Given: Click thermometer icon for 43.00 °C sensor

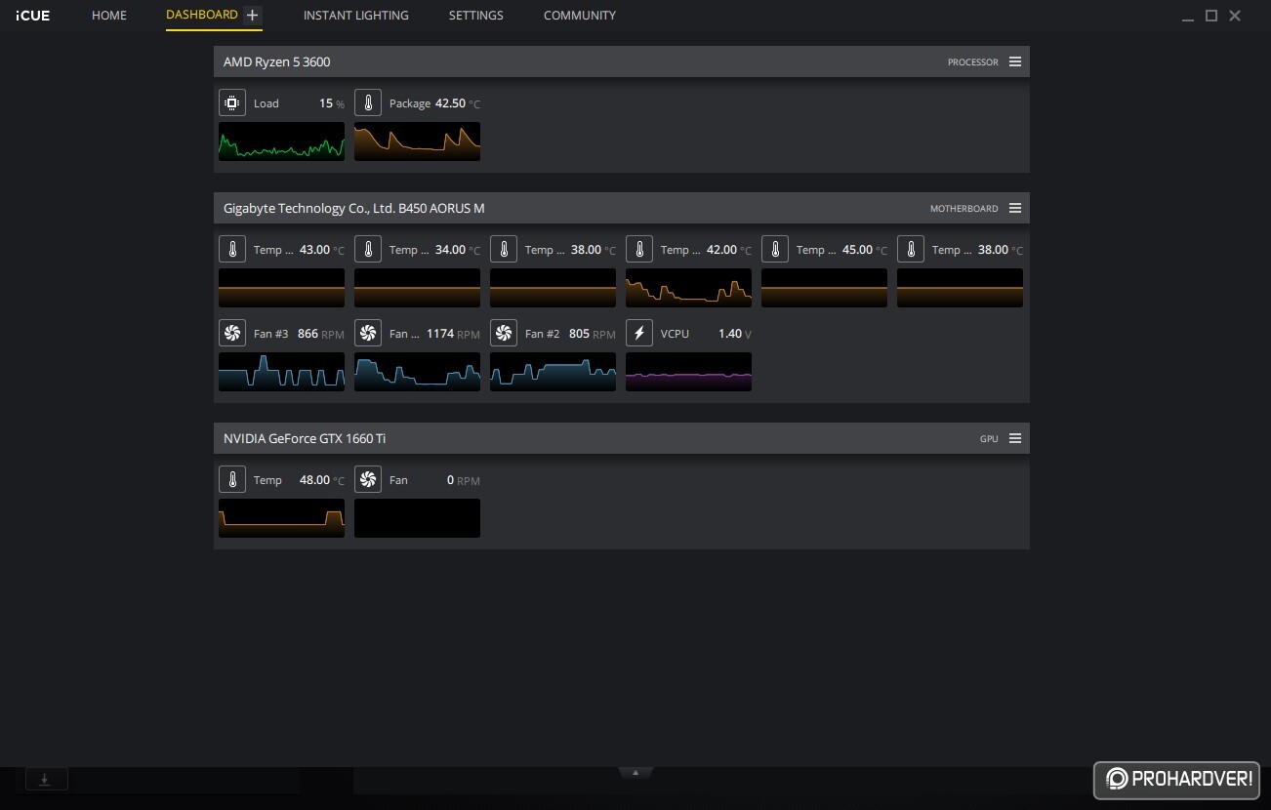Looking at the screenshot, I should [x=232, y=249].
